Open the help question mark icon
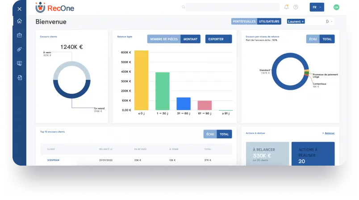 coord(296,7)
